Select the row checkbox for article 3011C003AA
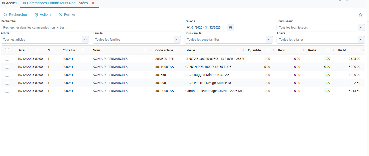Image resolution: width=369 pixels, height=156 pixels. (7, 67)
